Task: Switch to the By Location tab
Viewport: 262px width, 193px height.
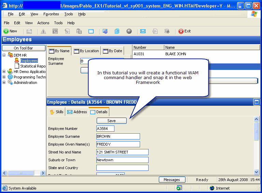Action: [x=86, y=51]
